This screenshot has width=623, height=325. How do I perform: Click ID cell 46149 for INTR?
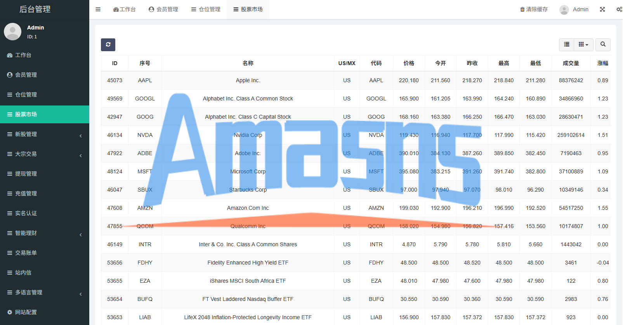pyautogui.click(x=115, y=244)
